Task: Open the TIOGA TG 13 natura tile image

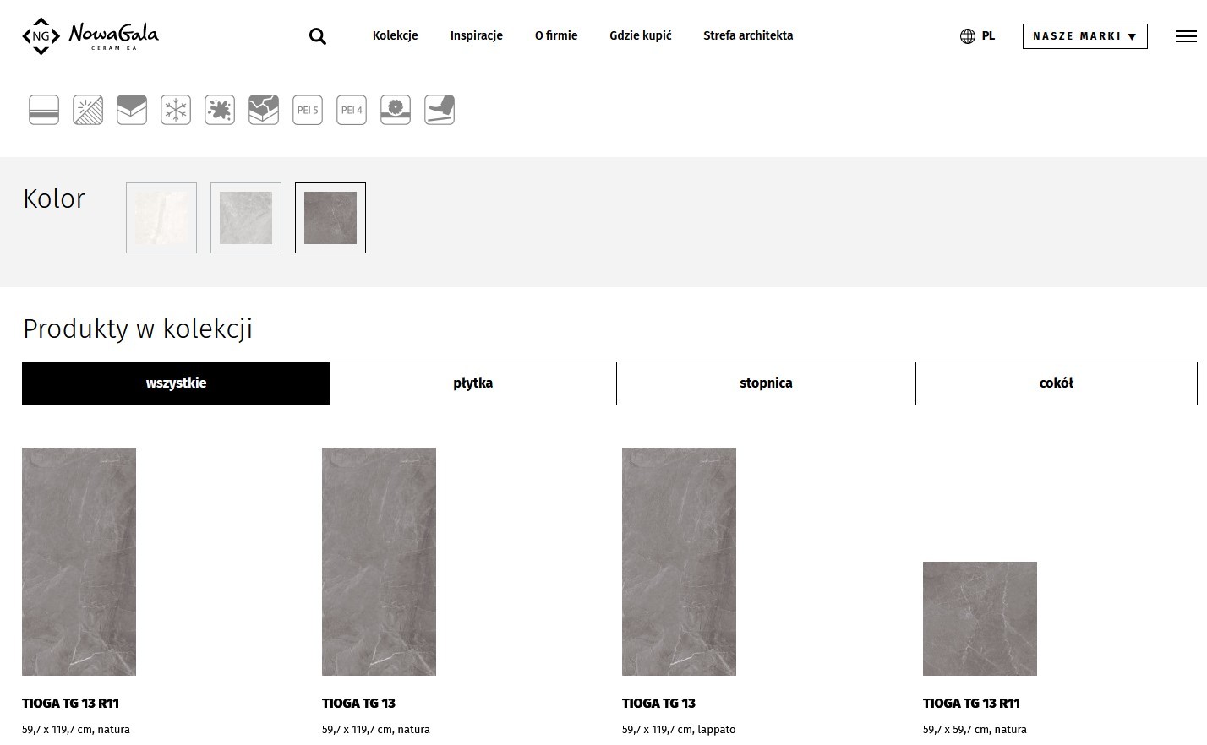Action: [379, 562]
